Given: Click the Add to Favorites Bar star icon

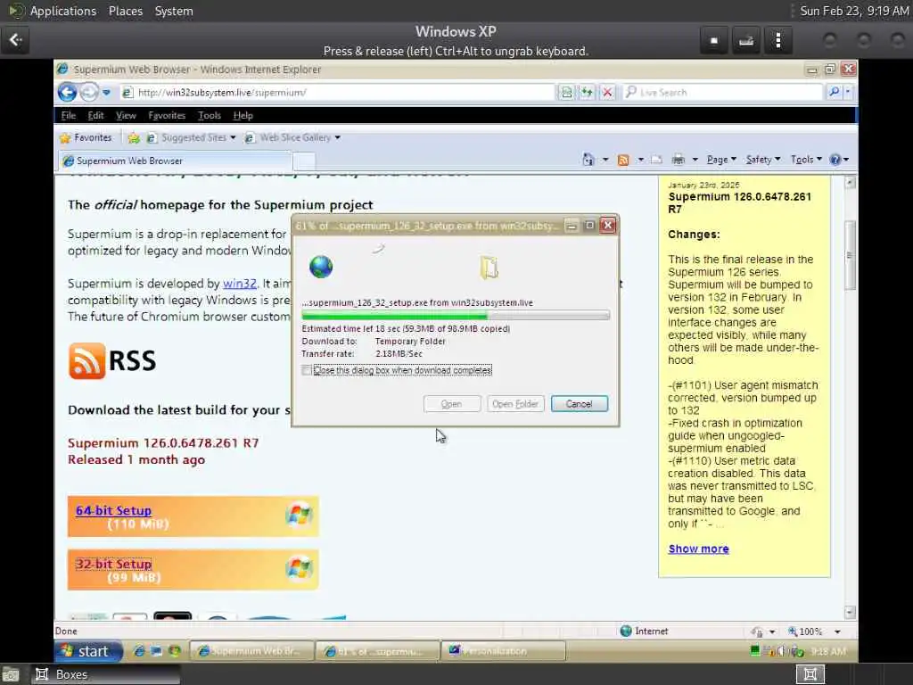Looking at the screenshot, I should click(134, 138).
